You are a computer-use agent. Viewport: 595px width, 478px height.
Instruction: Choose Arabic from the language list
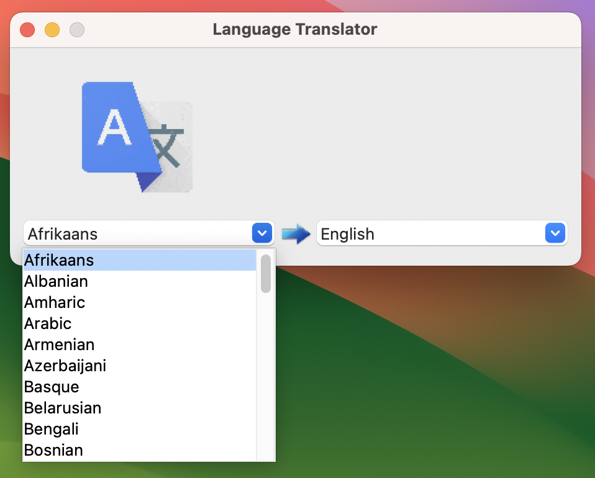pos(140,323)
